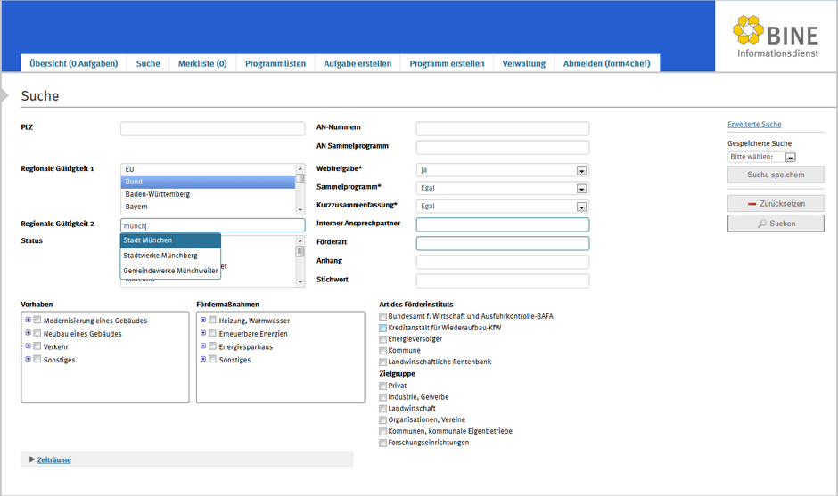Viewport: 838px width, 496px height.
Task: Click the Status list scrollbar
Action: coord(300,262)
